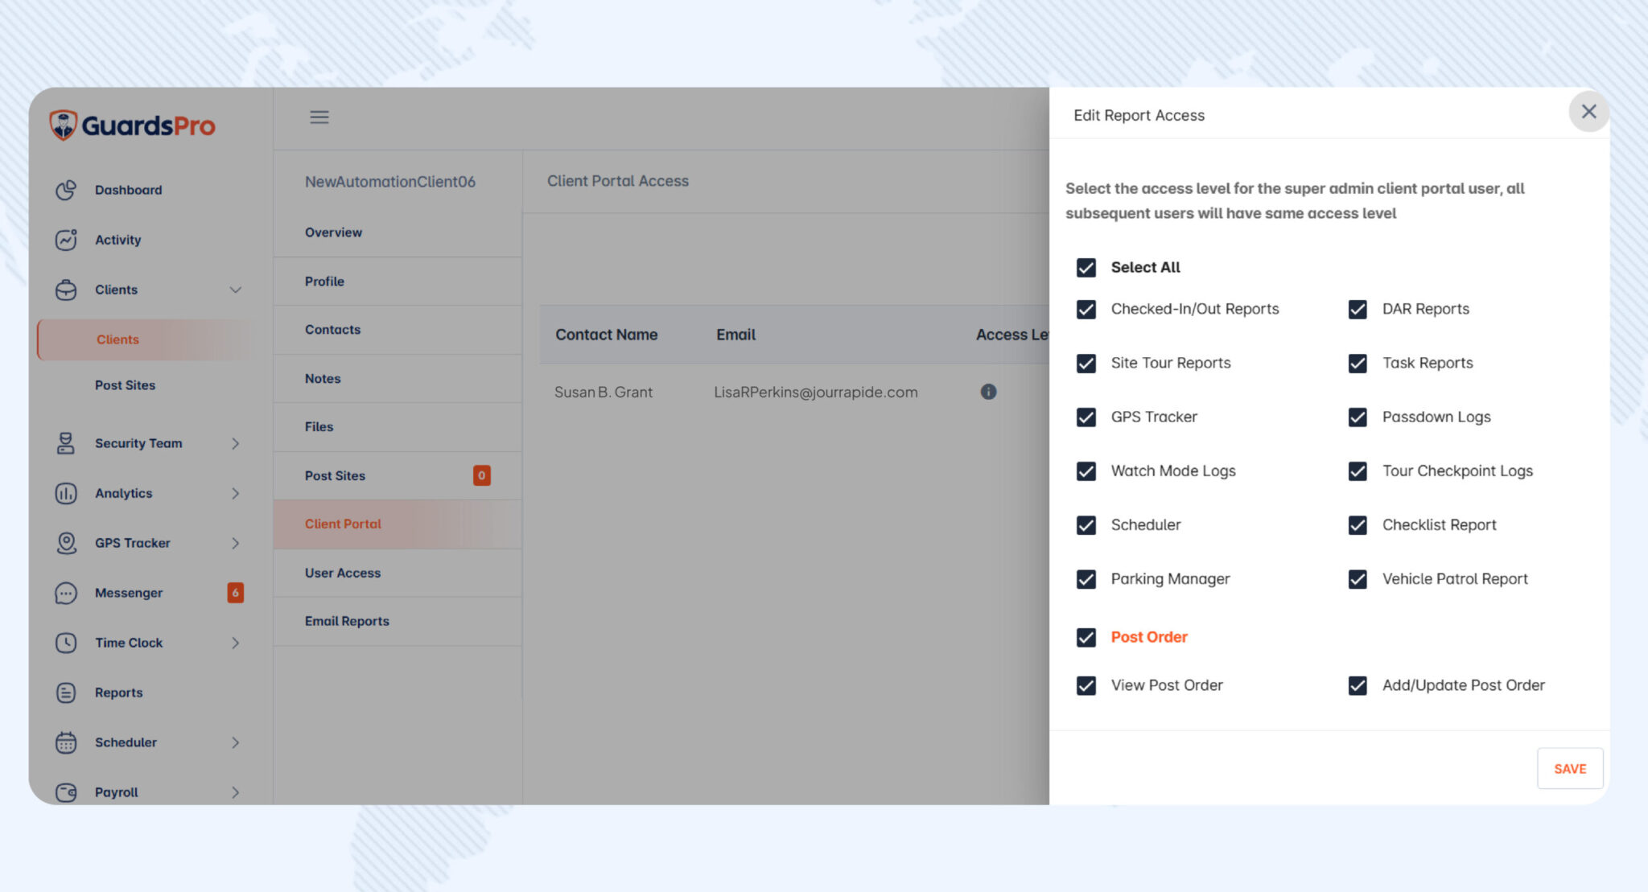
Task: Expand the Time Clock submenu arrow
Action: [236, 643]
